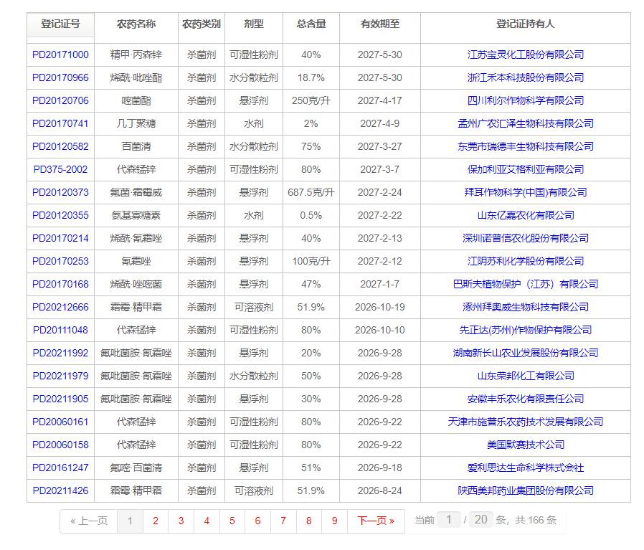The width and height of the screenshot is (644, 550).
Task: Open registration PD20170168
Action: [x=60, y=284]
